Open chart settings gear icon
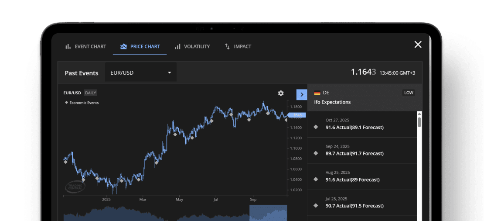Viewport: 484px width, 221px height. click(281, 93)
